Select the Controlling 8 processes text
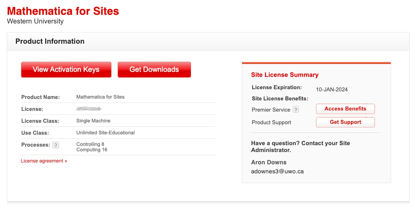 coord(90,144)
